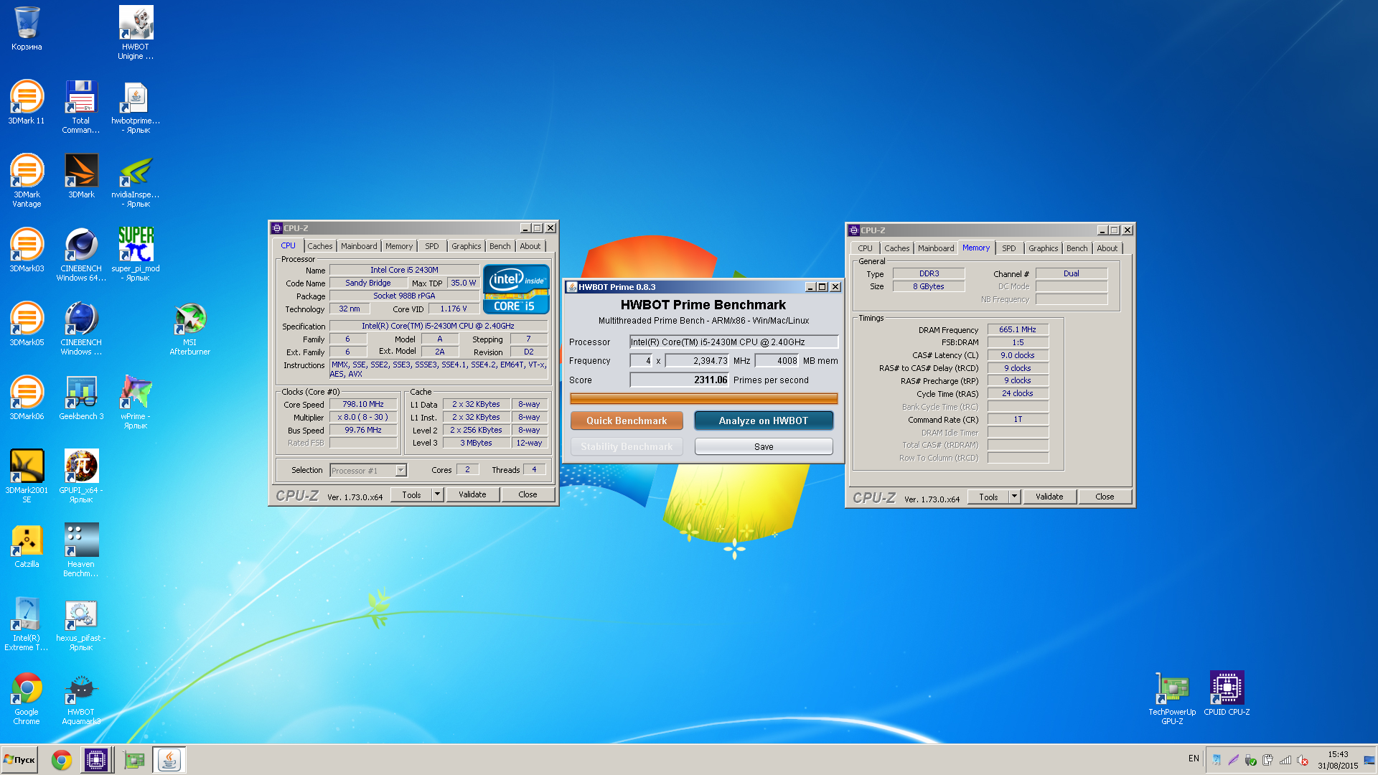Open Tools dropdown arrow in right CPU-Z
The height and width of the screenshot is (775, 1378).
click(1014, 497)
